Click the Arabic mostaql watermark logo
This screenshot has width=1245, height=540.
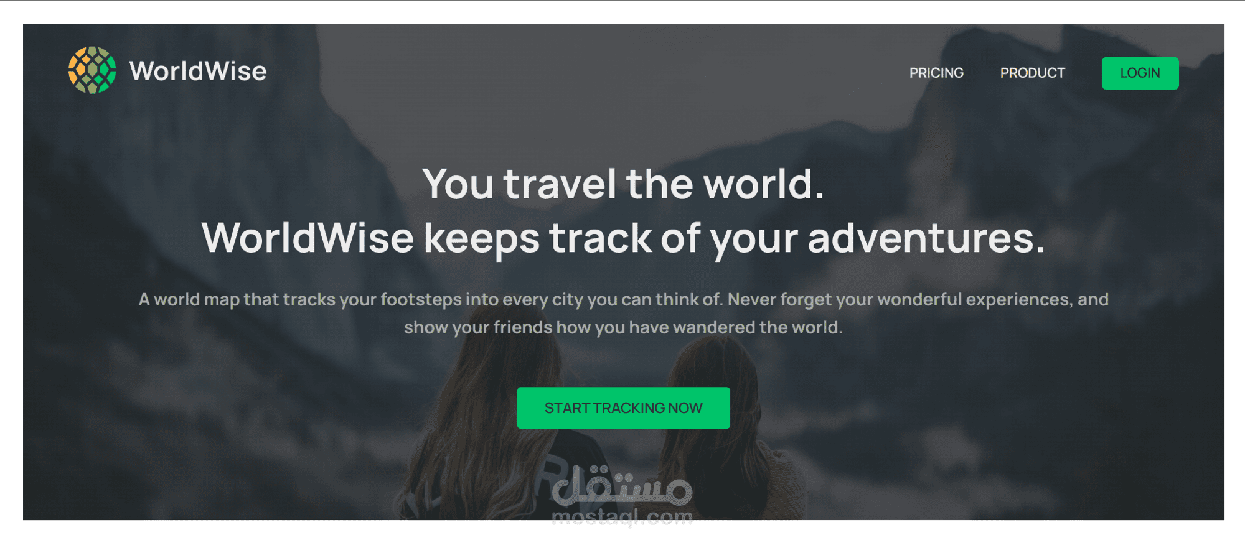pyautogui.click(x=622, y=485)
